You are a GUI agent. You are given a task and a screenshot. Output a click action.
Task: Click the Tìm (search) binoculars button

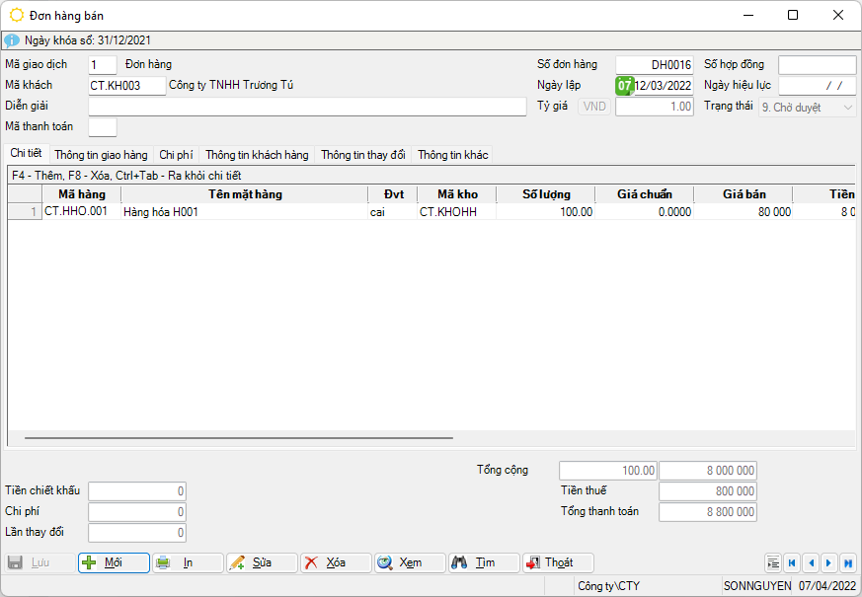coord(484,562)
